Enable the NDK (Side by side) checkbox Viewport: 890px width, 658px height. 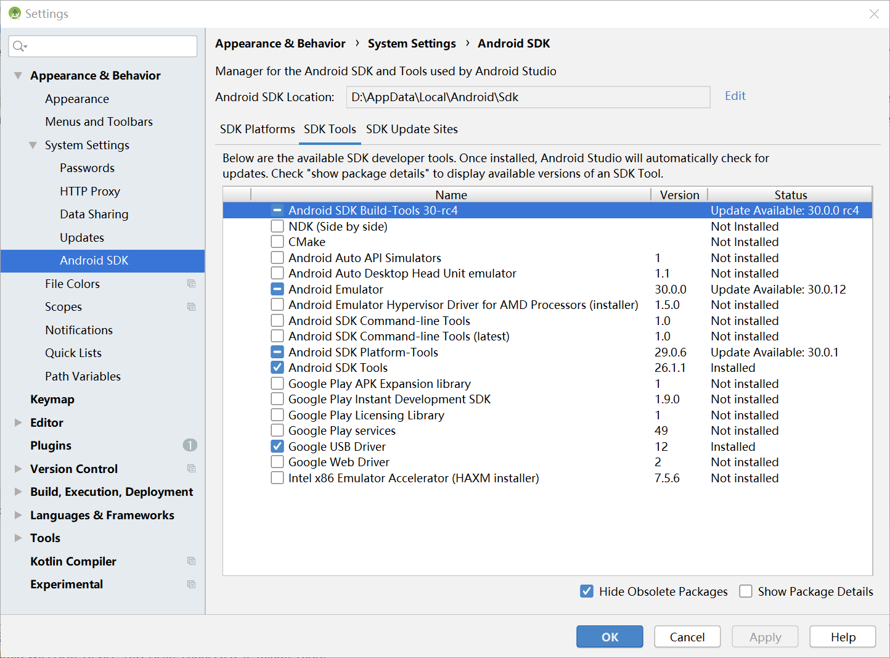pos(277,226)
